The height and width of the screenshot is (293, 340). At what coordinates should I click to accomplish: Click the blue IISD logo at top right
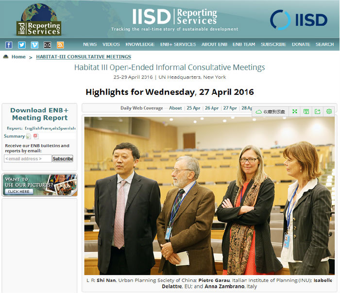coord(299,20)
